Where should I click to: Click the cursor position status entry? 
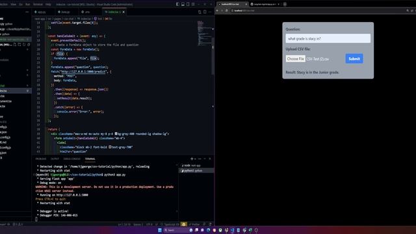pos(124,224)
